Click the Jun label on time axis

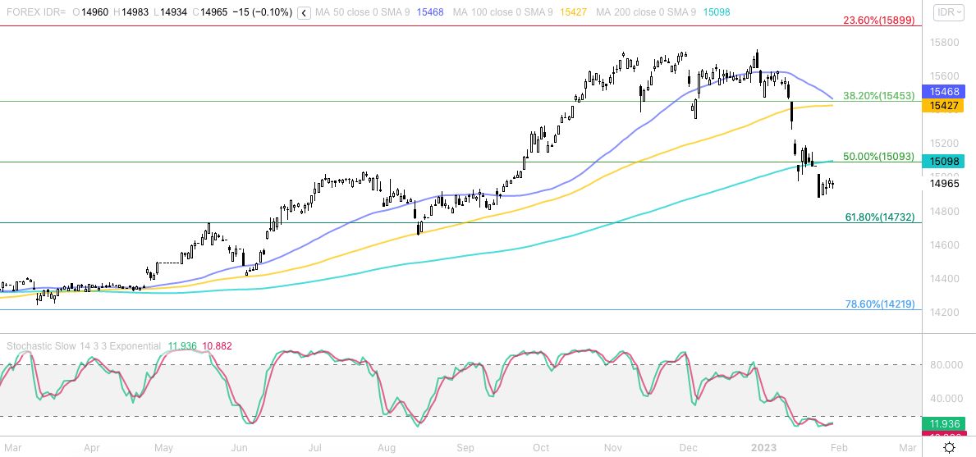pyautogui.click(x=240, y=448)
